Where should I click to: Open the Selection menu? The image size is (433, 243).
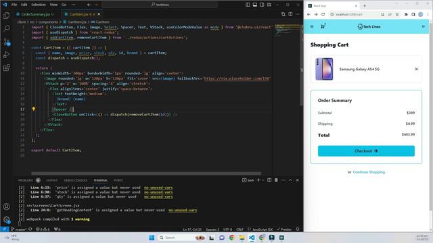pos(39,5)
